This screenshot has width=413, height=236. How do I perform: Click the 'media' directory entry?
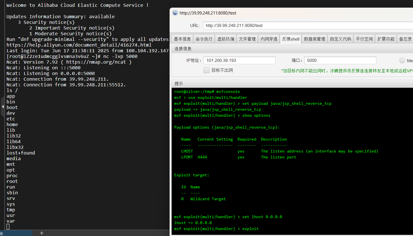[14, 158]
